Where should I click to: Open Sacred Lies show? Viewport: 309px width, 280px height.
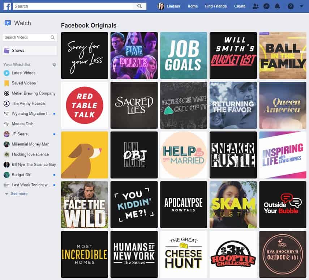[x=134, y=105]
